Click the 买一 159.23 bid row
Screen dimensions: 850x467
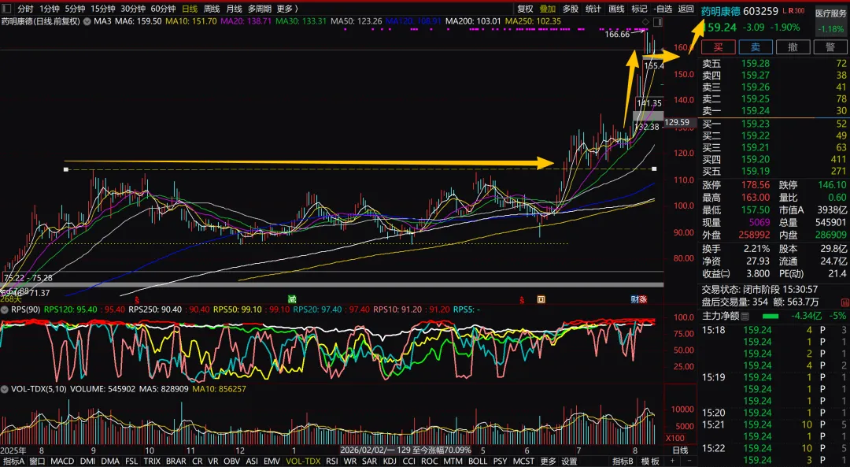(x=774, y=124)
